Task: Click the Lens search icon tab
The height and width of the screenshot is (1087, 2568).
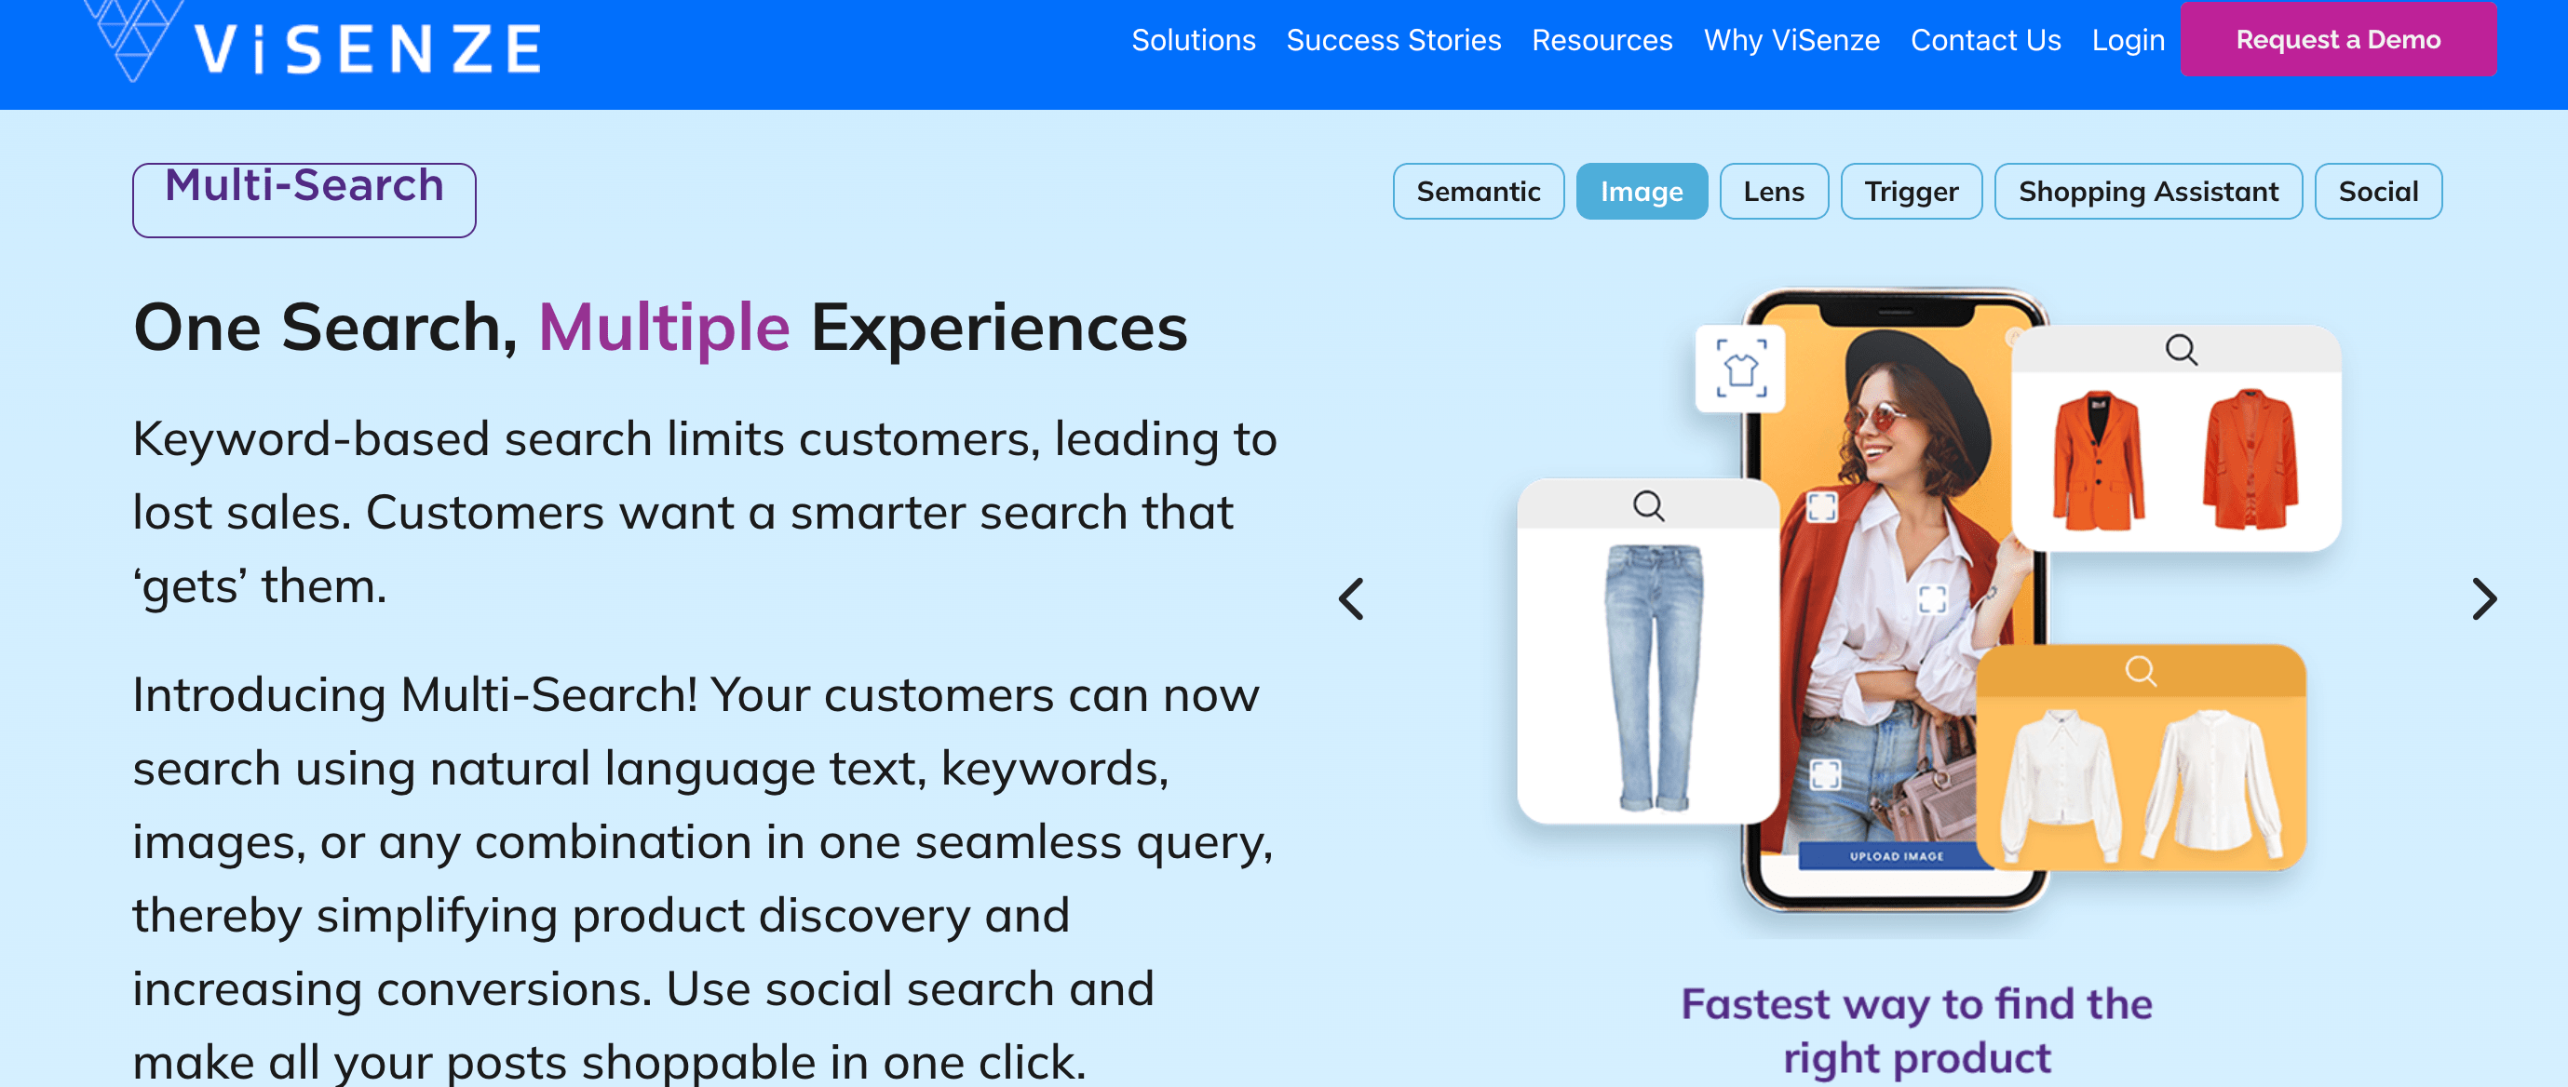Action: pos(1772,192)
